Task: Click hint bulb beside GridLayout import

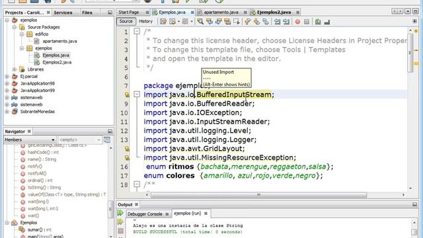Action: pyautogui.click(x=127, y=149)
